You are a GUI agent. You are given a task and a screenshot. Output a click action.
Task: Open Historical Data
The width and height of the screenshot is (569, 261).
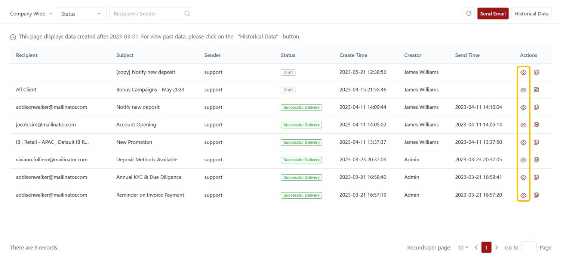tap(531, 14)
